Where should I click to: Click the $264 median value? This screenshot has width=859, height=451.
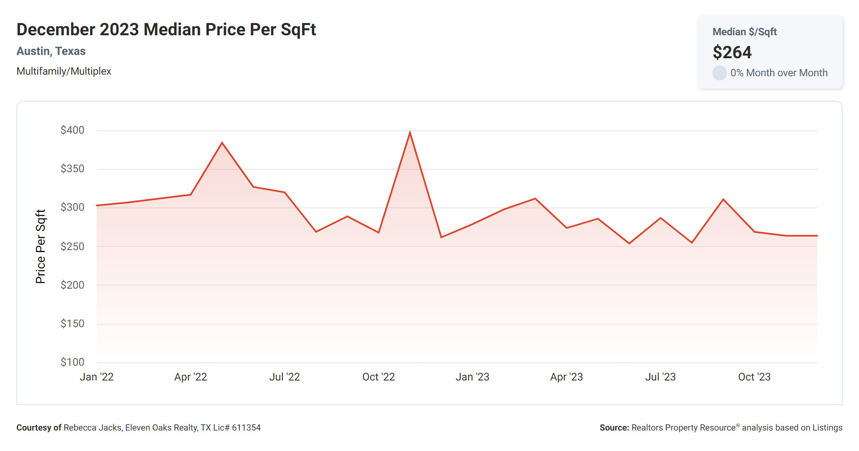(x=732, y=52)
